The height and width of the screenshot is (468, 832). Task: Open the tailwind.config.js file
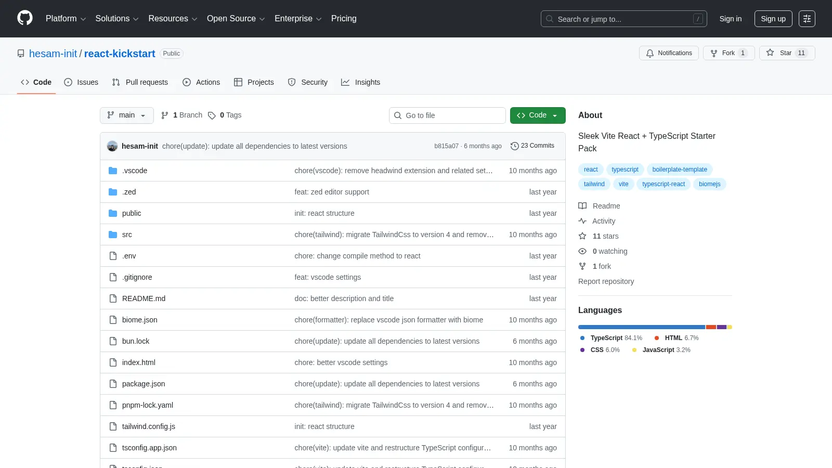pos(149,426)
